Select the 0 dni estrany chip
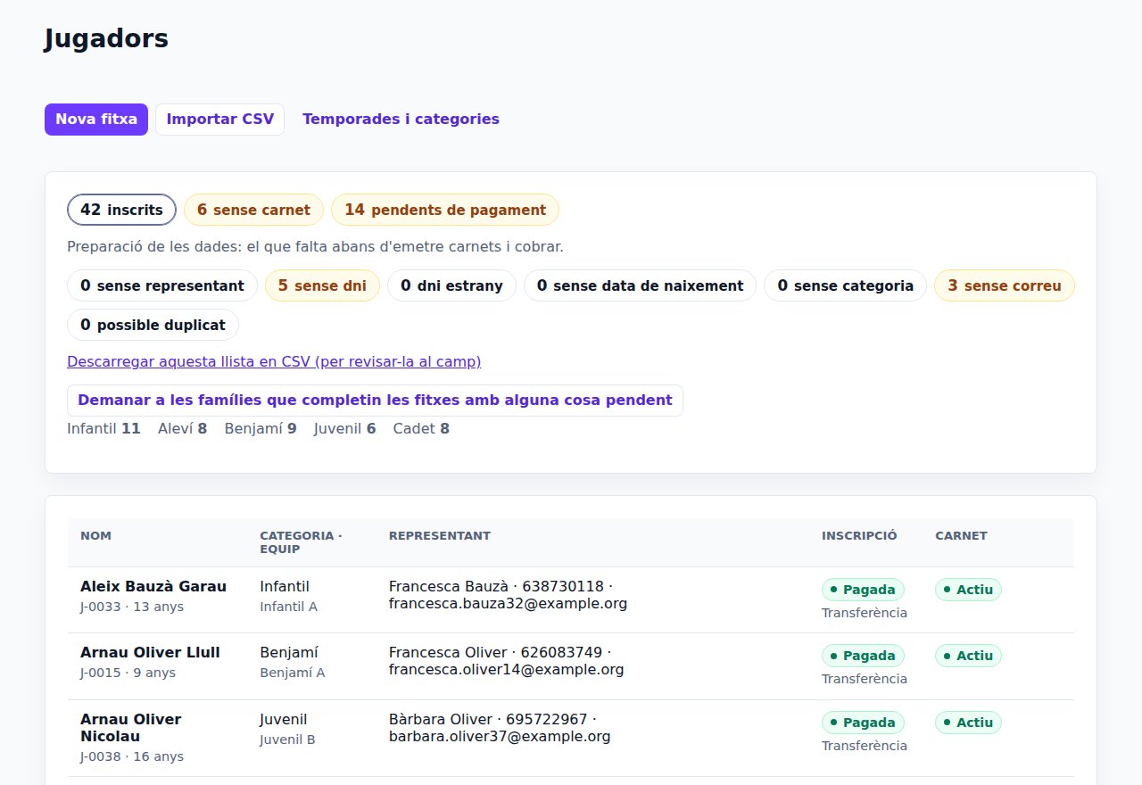This screenshot has width=1142, height=785. pos(451,285)
